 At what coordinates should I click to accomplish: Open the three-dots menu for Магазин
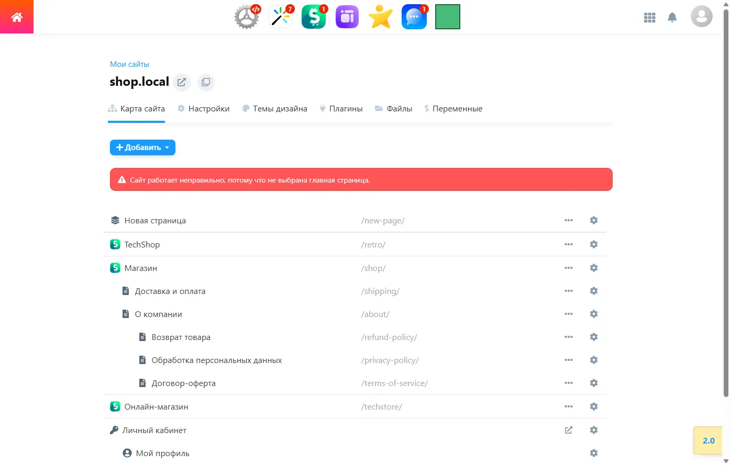[569, 268]
